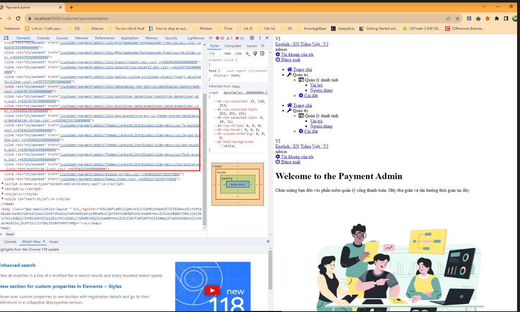Toggle the device toolbar icon in DevTools

[x=6, y=38]
